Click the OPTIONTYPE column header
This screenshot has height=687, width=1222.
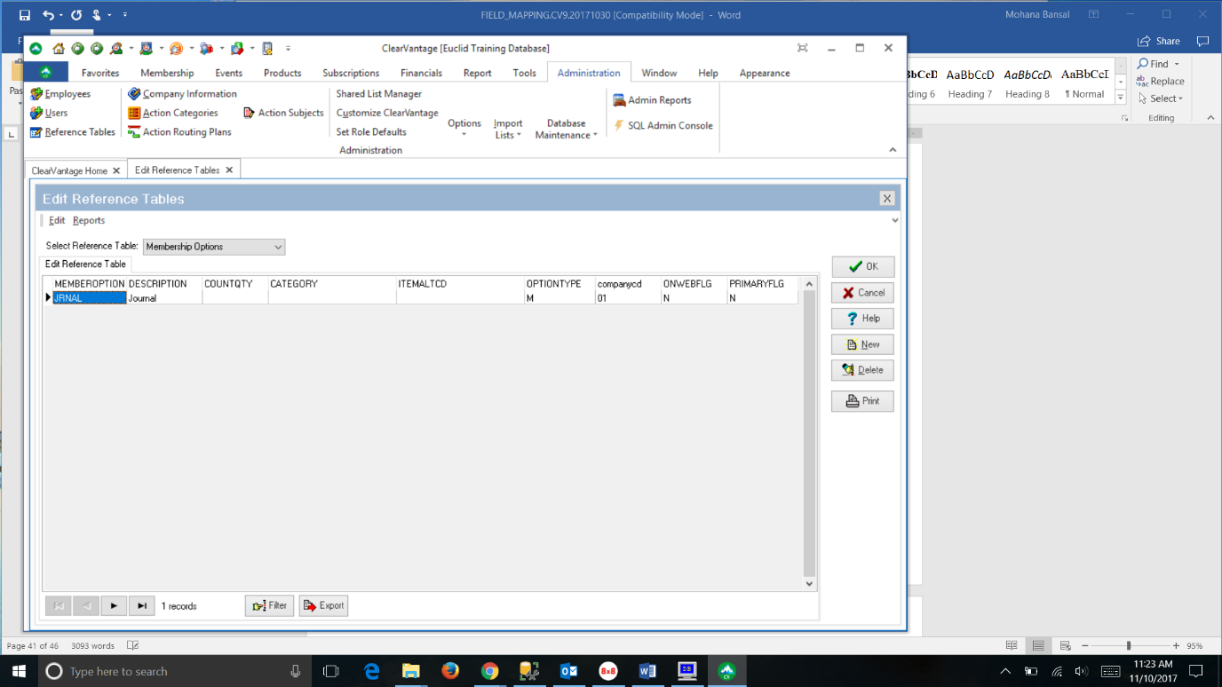pyautogui.click(x=559, y=284)
